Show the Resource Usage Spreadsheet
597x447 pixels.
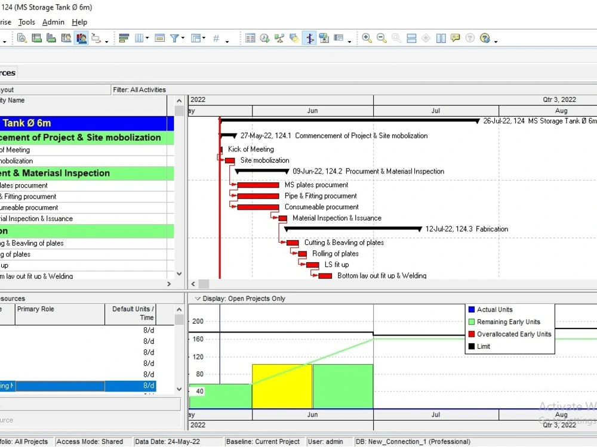tap(66, 38)
